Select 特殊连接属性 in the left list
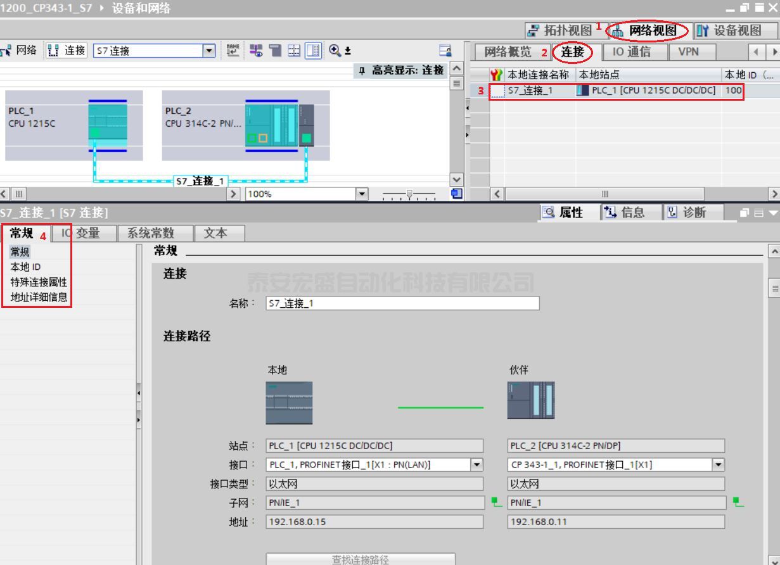Screen dimensions: 780x565 39,282
